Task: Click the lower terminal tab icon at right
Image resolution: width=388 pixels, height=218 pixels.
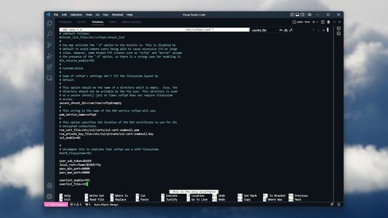Action: tap(339, 33)
